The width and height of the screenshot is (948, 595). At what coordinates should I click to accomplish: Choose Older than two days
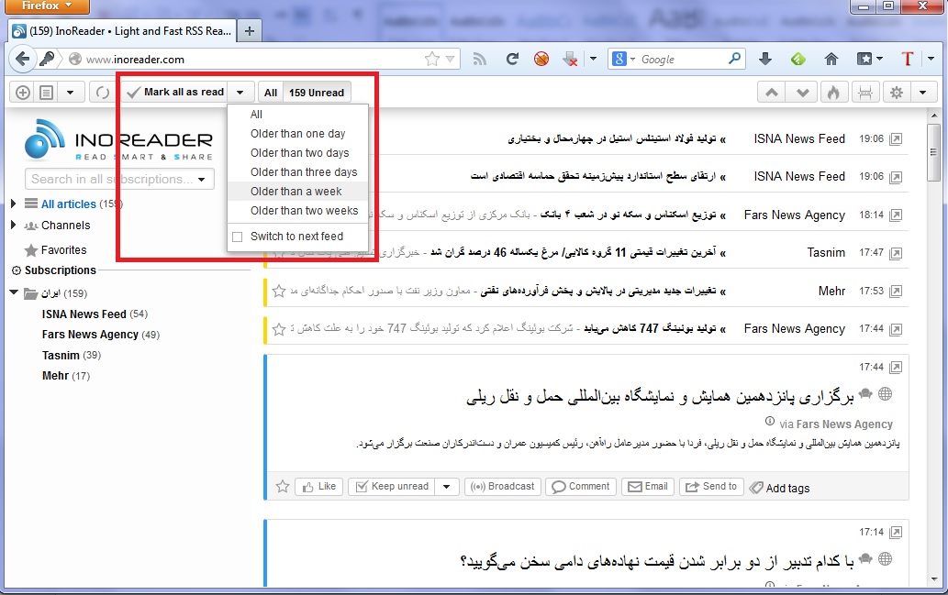pos(298,153)
